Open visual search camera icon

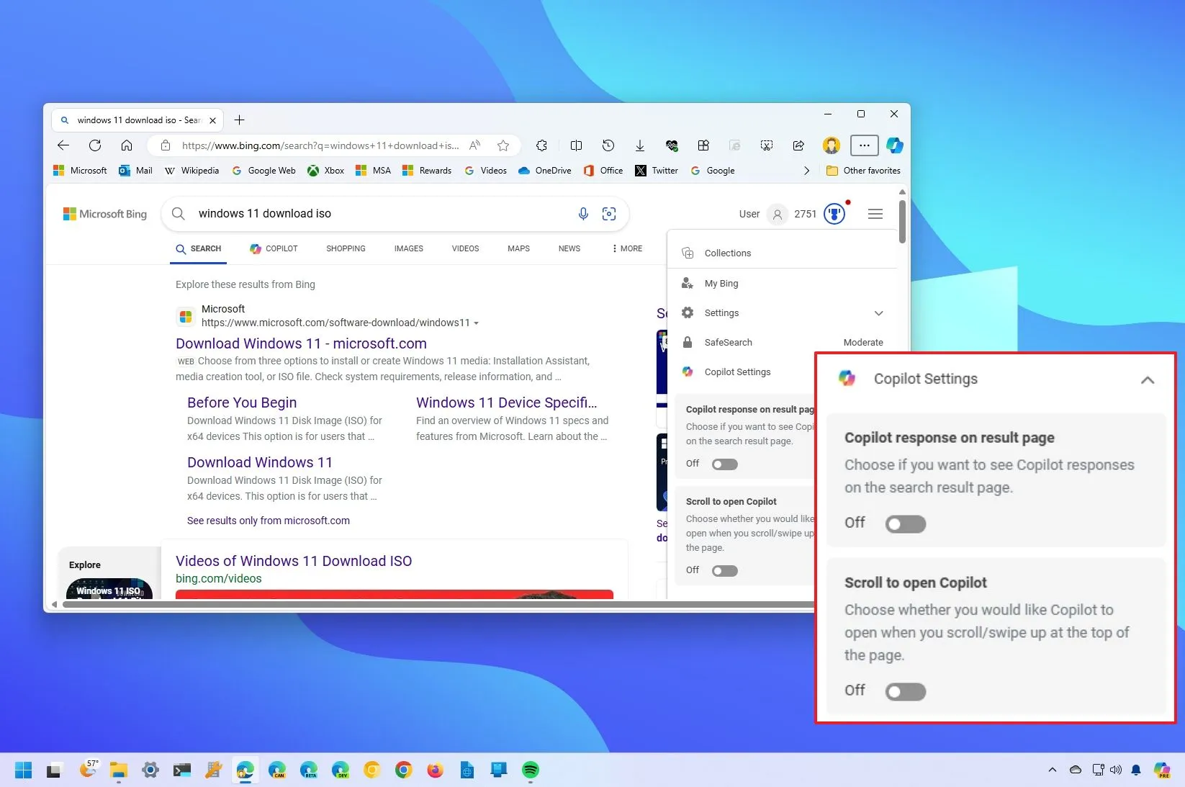pyautogui.click(x=609, y=214)
